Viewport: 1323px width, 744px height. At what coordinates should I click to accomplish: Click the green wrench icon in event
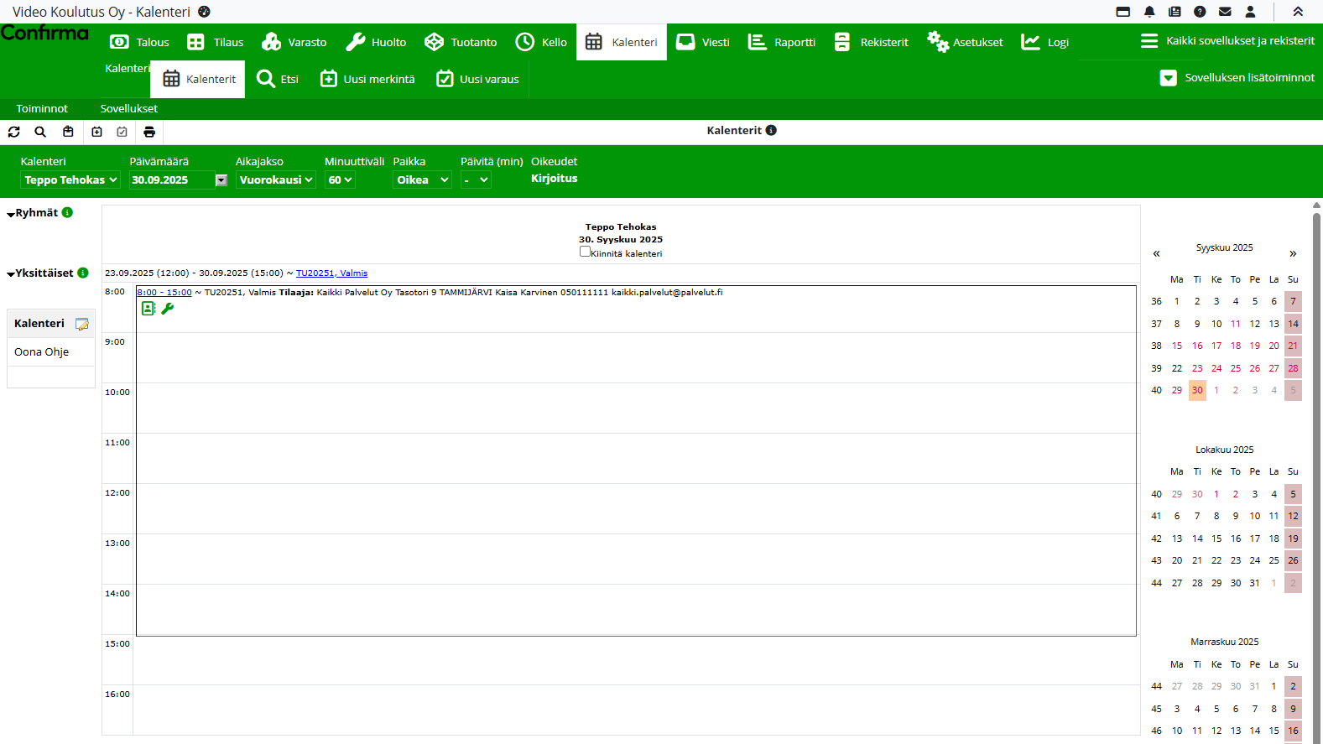(168, 309)
